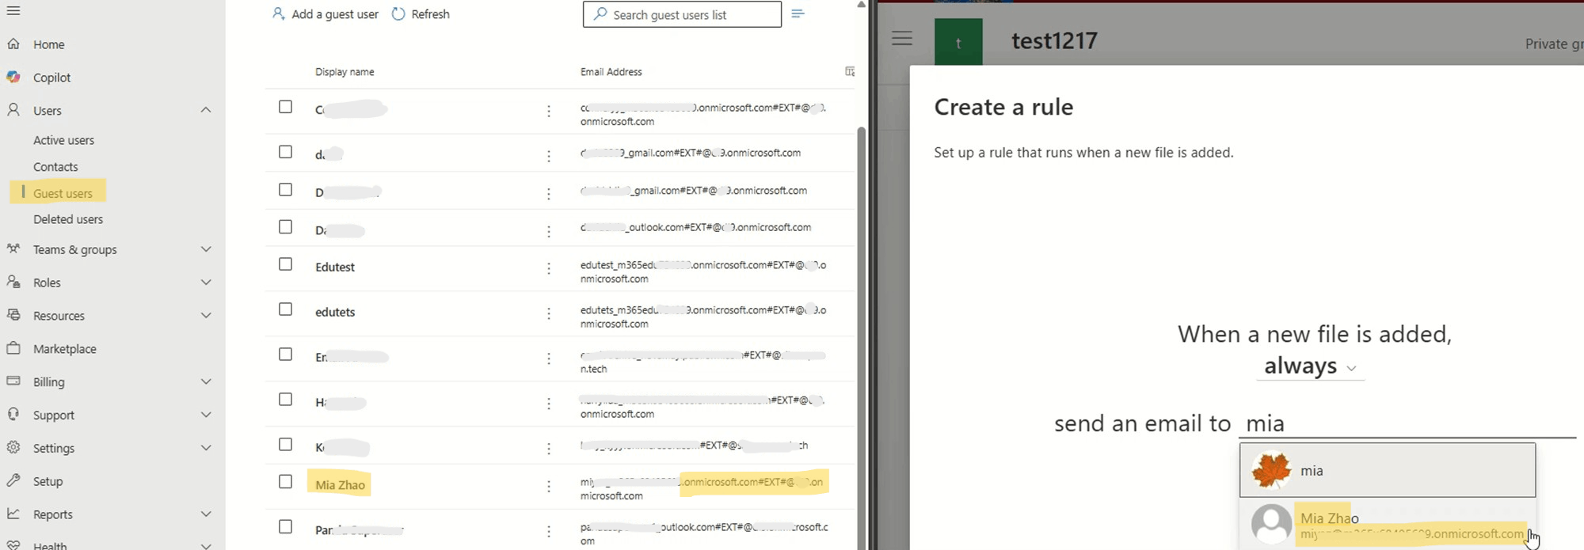Viewport: 1584px width, 550px height.
Task: Click the Refresh button
Action: point(421,14)
